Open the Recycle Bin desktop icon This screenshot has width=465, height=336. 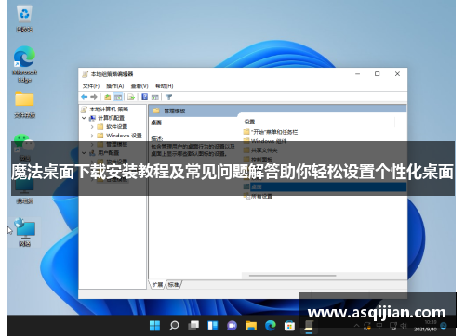(24, 19)
